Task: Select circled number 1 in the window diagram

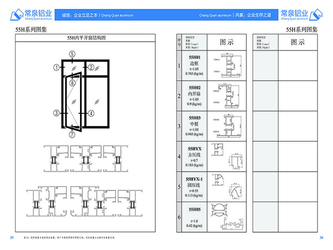Action: [x=56, y=68]
